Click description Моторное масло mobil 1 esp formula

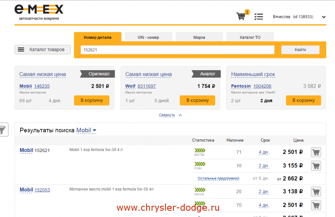pyautogui.click(x=111, y=189)
